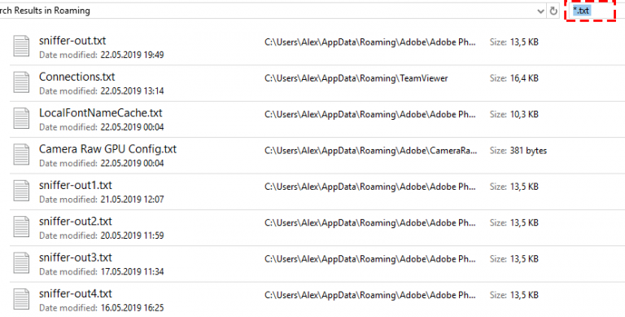
Task: Select the LocalFontNameCache.txt document icon
Action: [21, 118]
